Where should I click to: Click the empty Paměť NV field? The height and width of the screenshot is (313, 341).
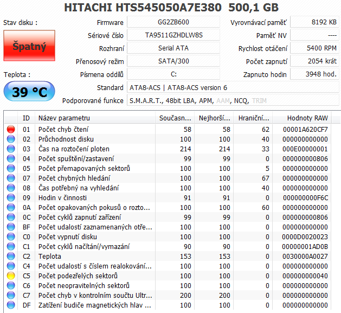[314, 35]
